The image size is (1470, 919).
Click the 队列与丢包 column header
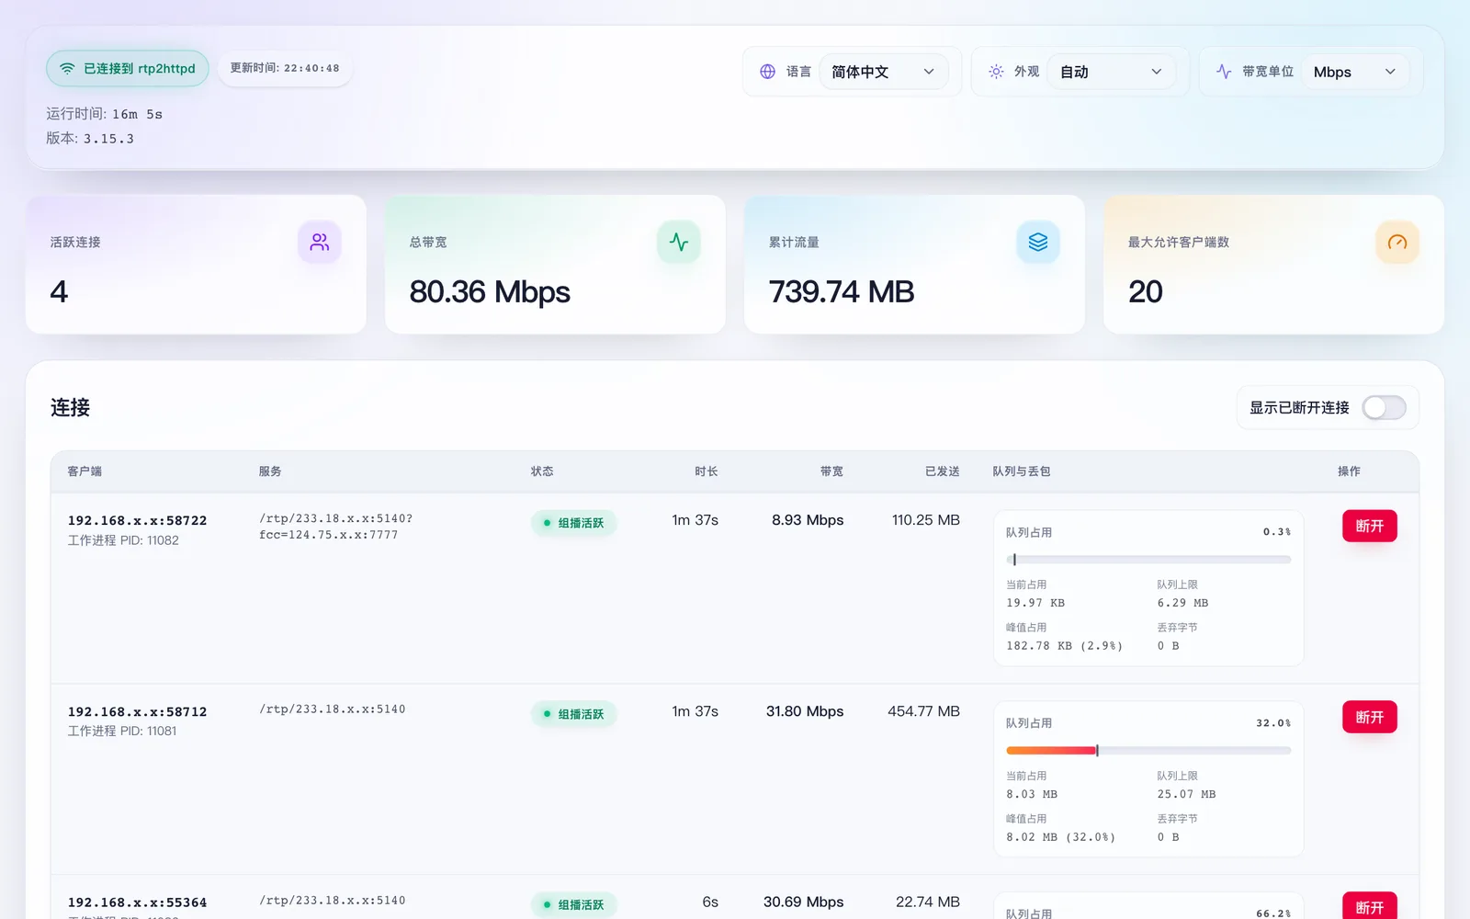click(x=1022, y=471)
